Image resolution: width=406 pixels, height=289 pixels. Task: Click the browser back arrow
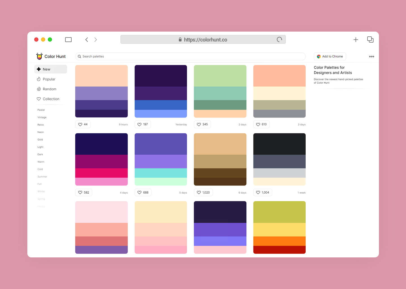87,40
